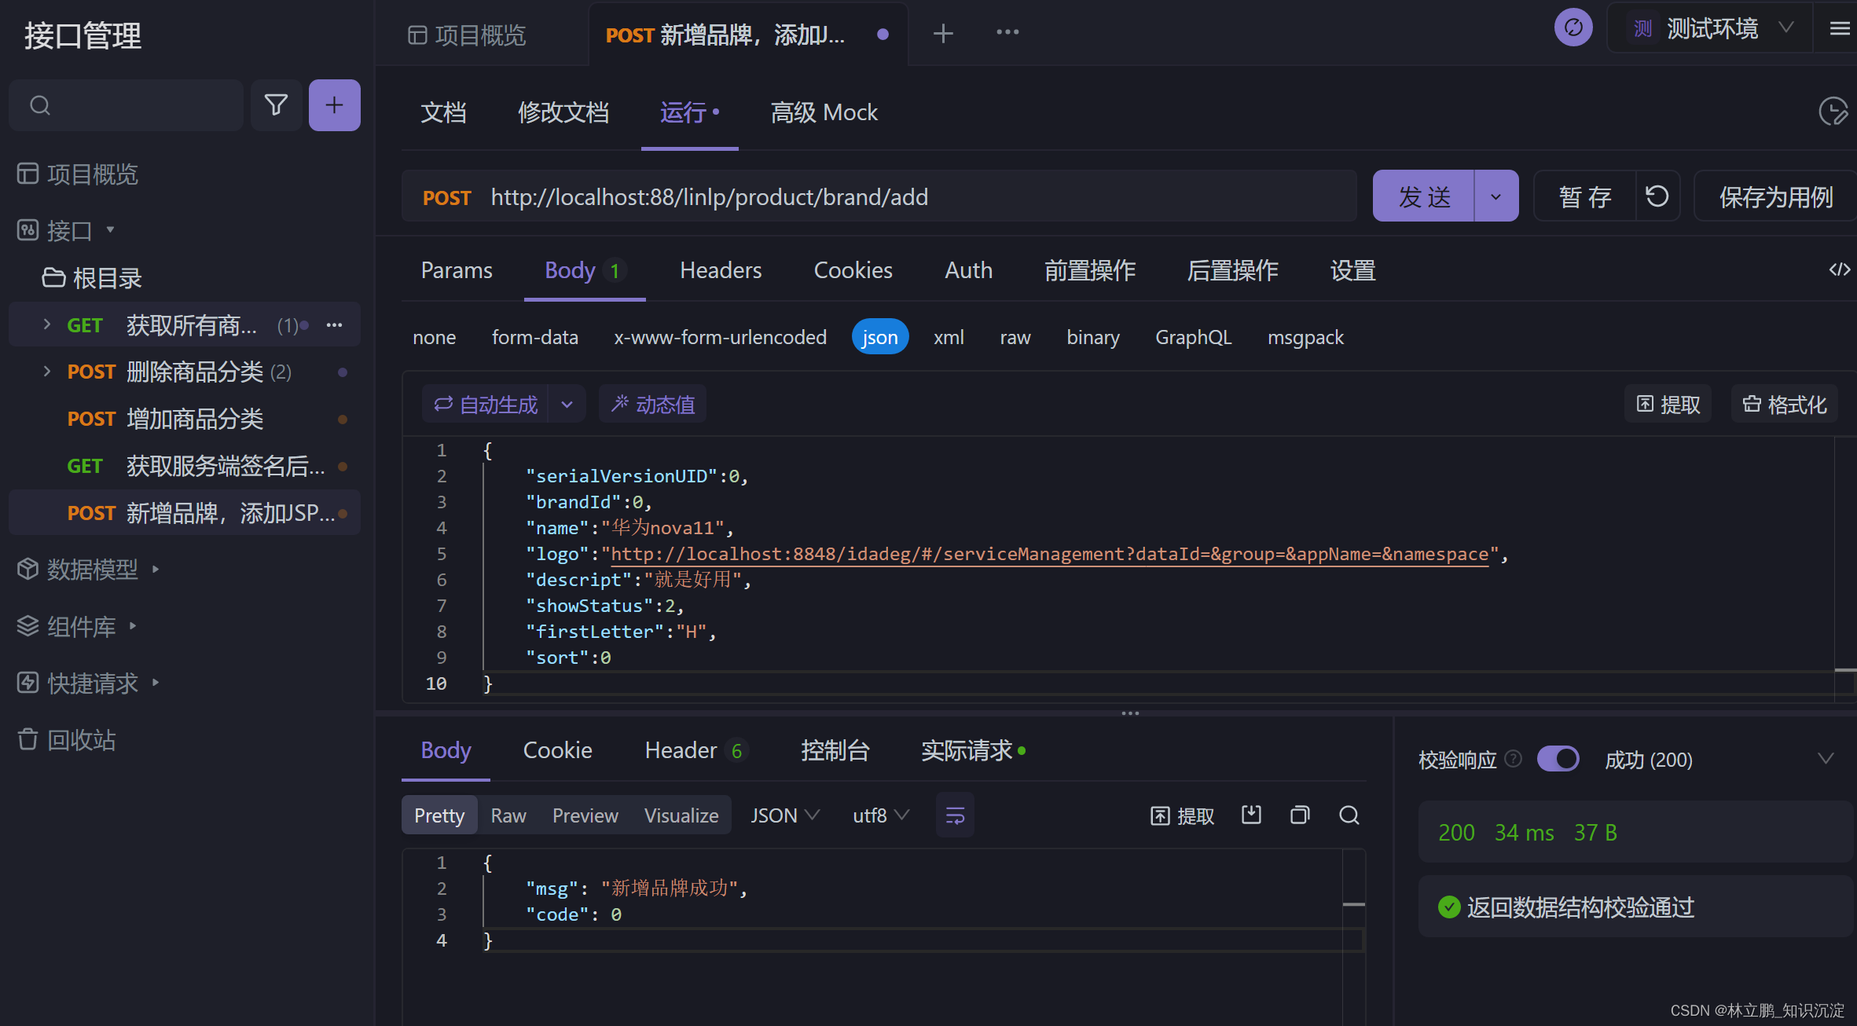Open the 测试环境 environment dropdown

click(1712, 28)
